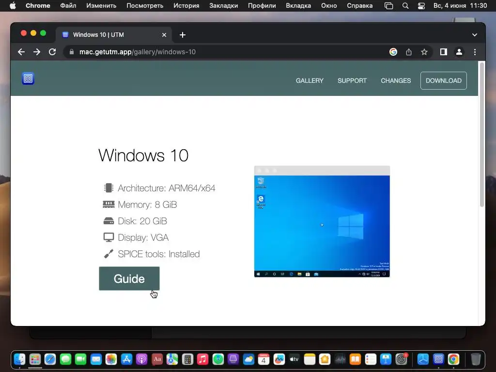This screenshot has width=496, height=372.
Task: Open Calendar from the Dock
Action: (x=263, y=359)
